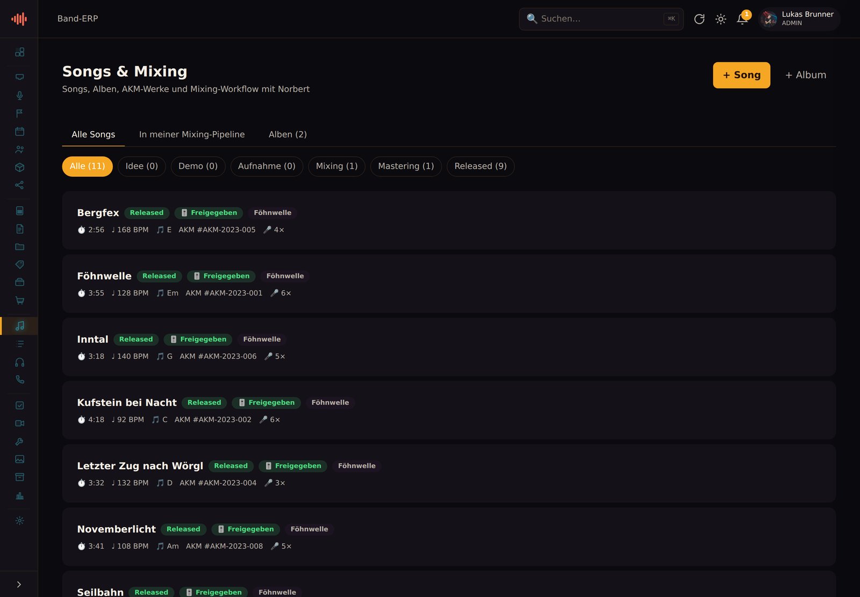Open the phone handset icon in sidebar

click(19, 380)
